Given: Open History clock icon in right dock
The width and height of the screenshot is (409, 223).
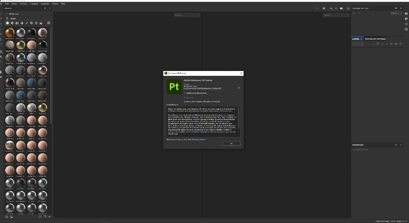Looking at the screenshot, I should point(406,24).
